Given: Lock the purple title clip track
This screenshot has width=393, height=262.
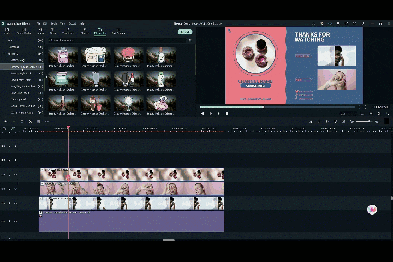Looking at the screenshot, I should click(9, 222).
